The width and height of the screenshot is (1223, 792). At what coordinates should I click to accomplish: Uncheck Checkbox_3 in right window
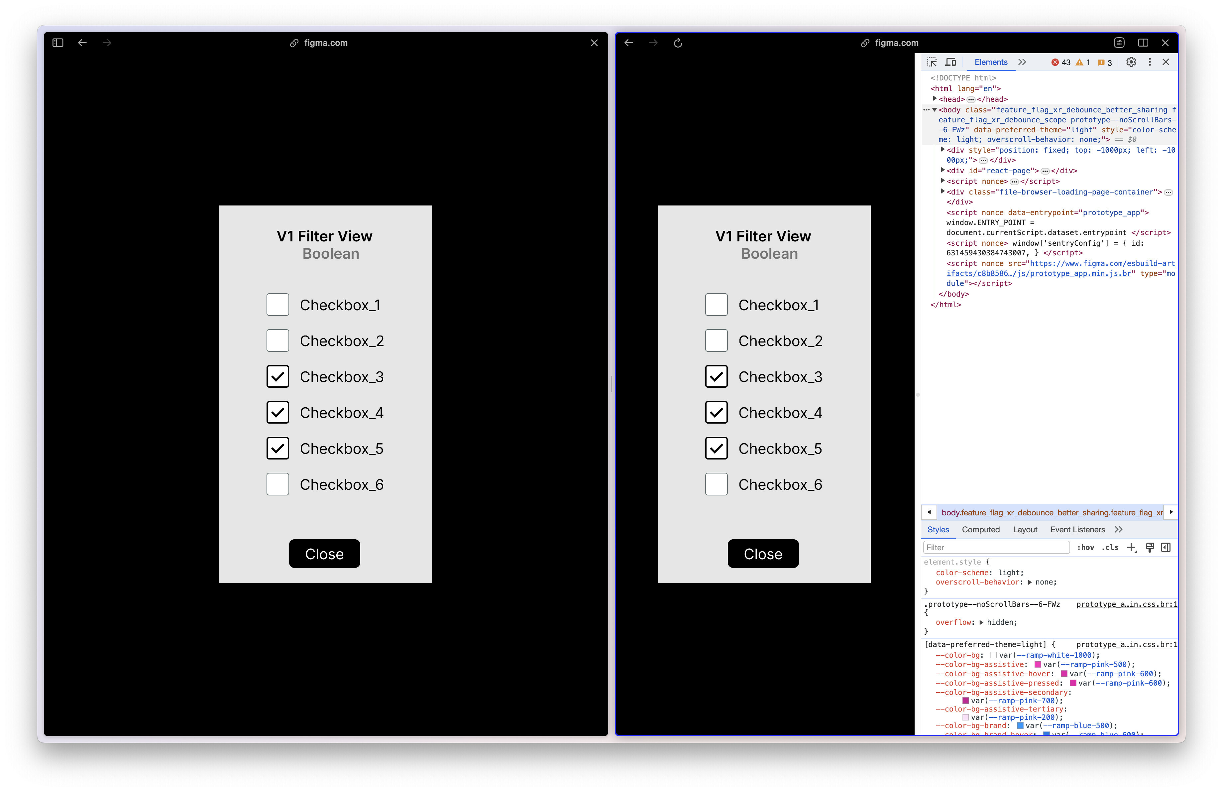pyautogui.click(x=716, y=377)
